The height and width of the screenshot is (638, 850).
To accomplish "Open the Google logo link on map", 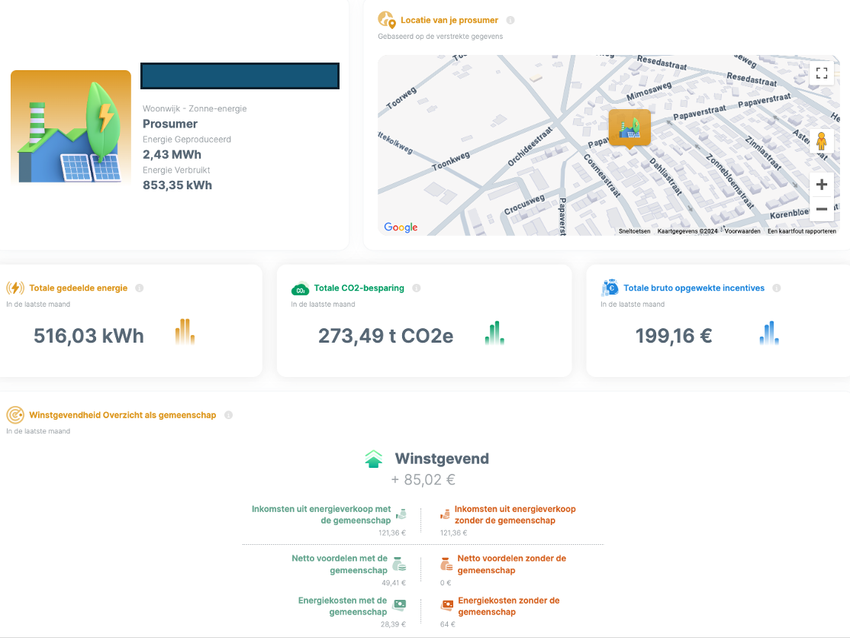I will coord(401,227).
